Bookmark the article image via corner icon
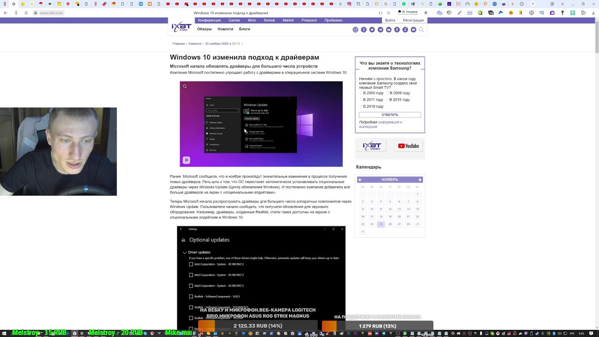The height and width of the screenshot is (337, 599). pyautogui.click(x=186, y=160)
